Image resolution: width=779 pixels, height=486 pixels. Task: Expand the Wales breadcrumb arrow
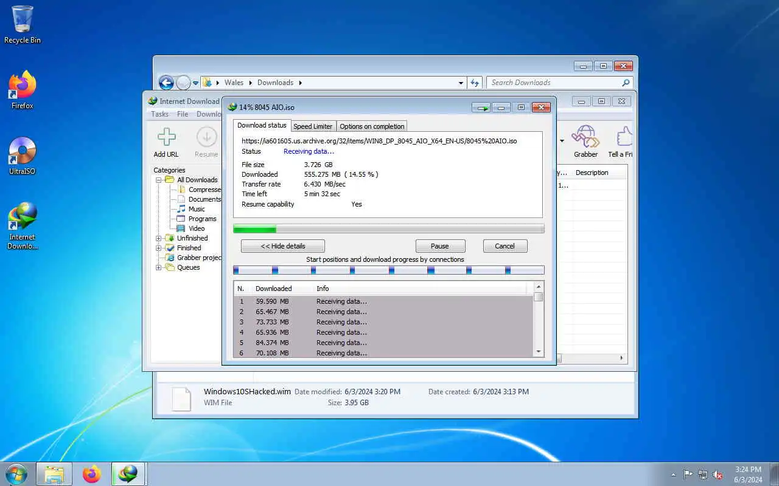[x=250, y=83]
